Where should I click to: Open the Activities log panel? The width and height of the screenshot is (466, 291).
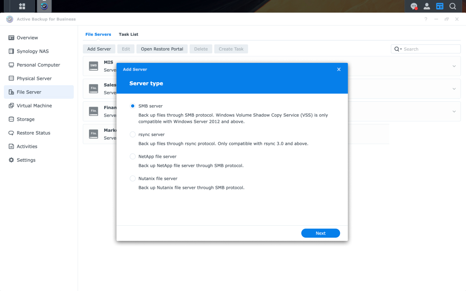(x=27, y=146)
